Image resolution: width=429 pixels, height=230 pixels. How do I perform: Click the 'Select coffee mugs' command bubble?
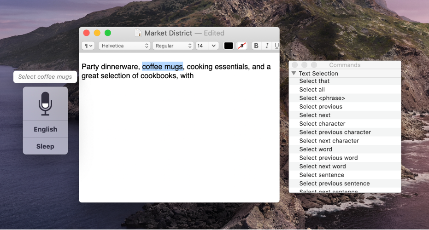click(45, 77)
